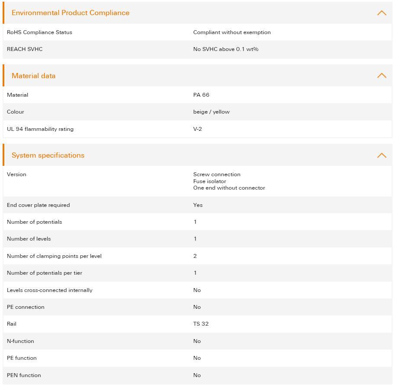Select the V-2 flammability value

click(198, 129)
